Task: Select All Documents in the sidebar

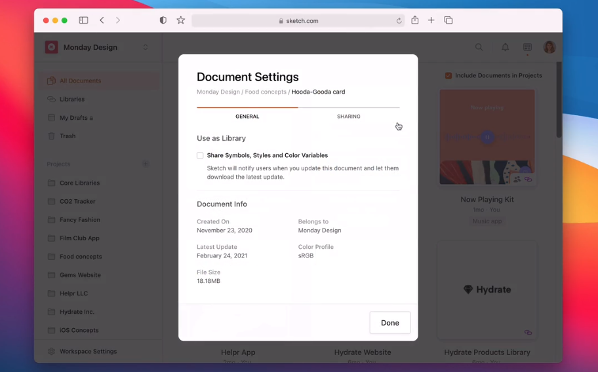Action: click(x=99, y=81)
